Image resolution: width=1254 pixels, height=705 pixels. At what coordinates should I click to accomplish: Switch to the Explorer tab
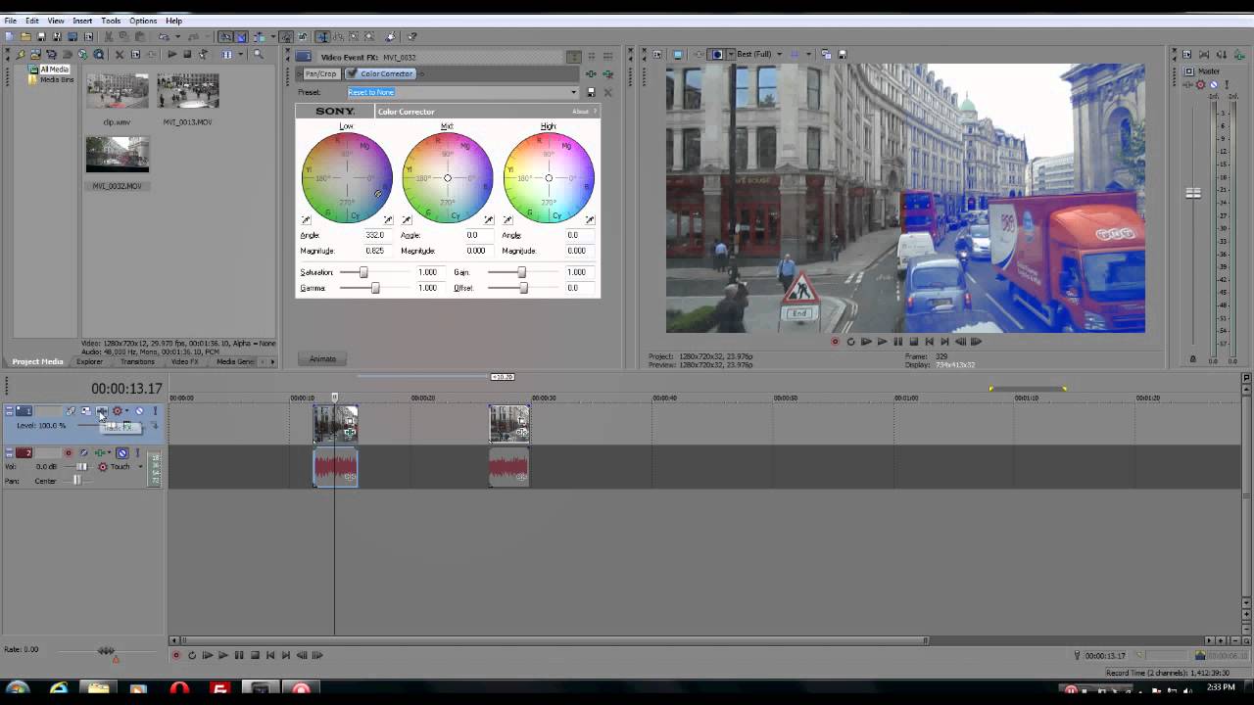click(x=89, y=362)
